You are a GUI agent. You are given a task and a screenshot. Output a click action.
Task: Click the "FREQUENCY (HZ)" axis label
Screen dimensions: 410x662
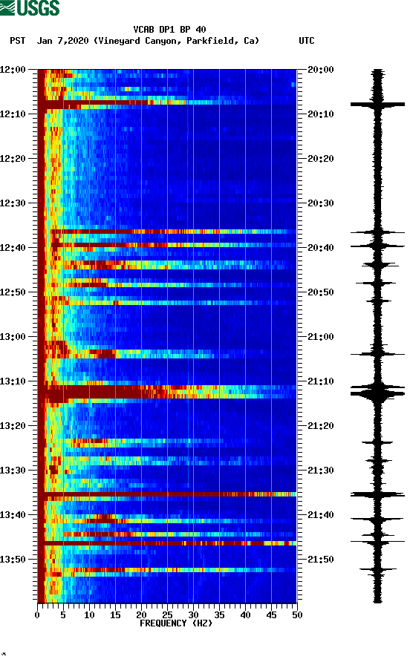[176, 623]
